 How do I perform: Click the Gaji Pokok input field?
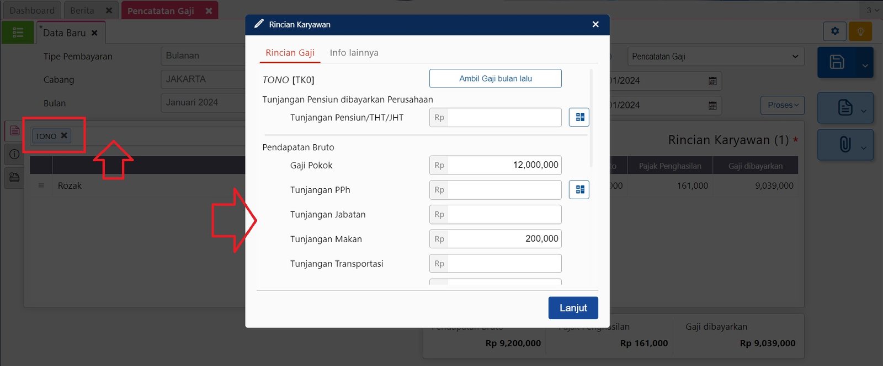click(x=504, y=165)
